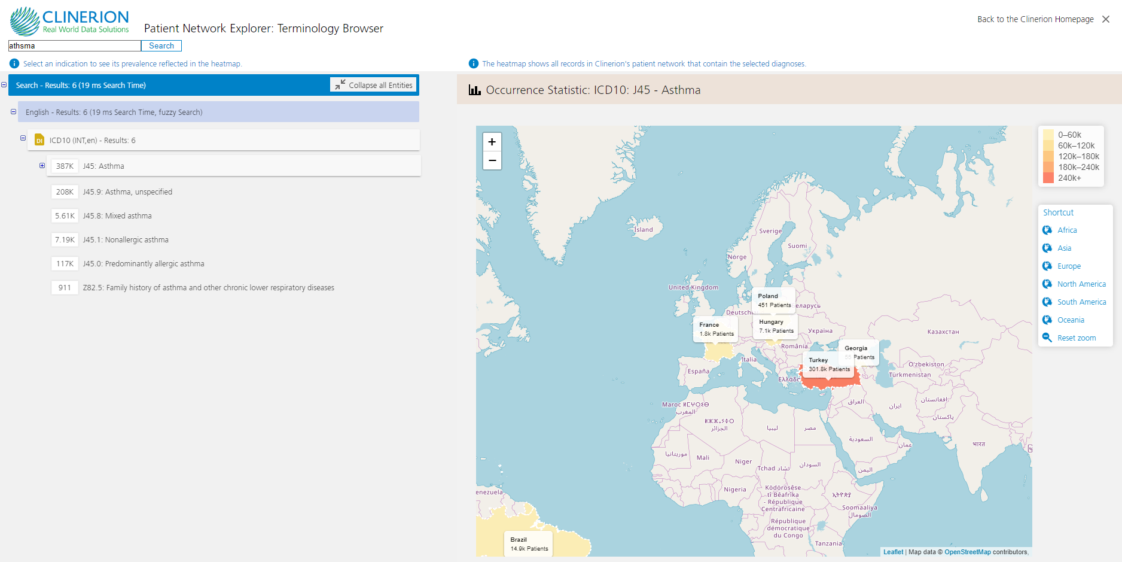Viewport: 1122px width, 562px height.
Task: Click the collapse arrows icon in the results header
Action: click(x=340, y=85)
